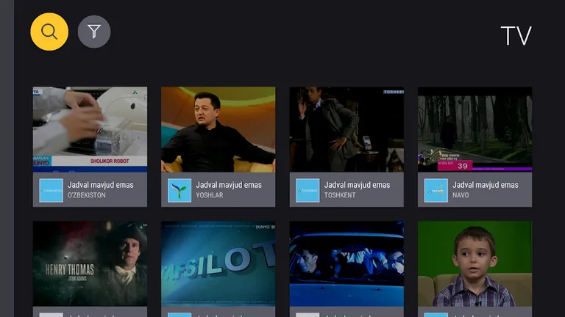Image resolution: width=565 pixels, height=317 pixels.
Task: Click the YOSHLAR channel leaf logo
Action: 180,191
